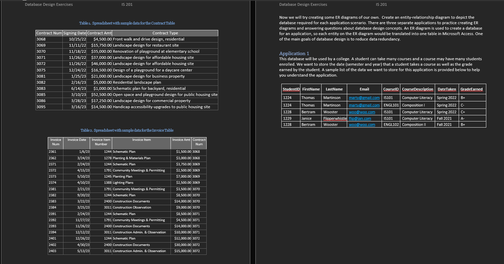Click "Handicap accessibility upgrades to public housing site"
504x264 pixels.
[162, 107]
